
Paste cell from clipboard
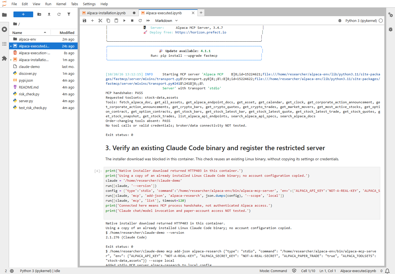116,21
